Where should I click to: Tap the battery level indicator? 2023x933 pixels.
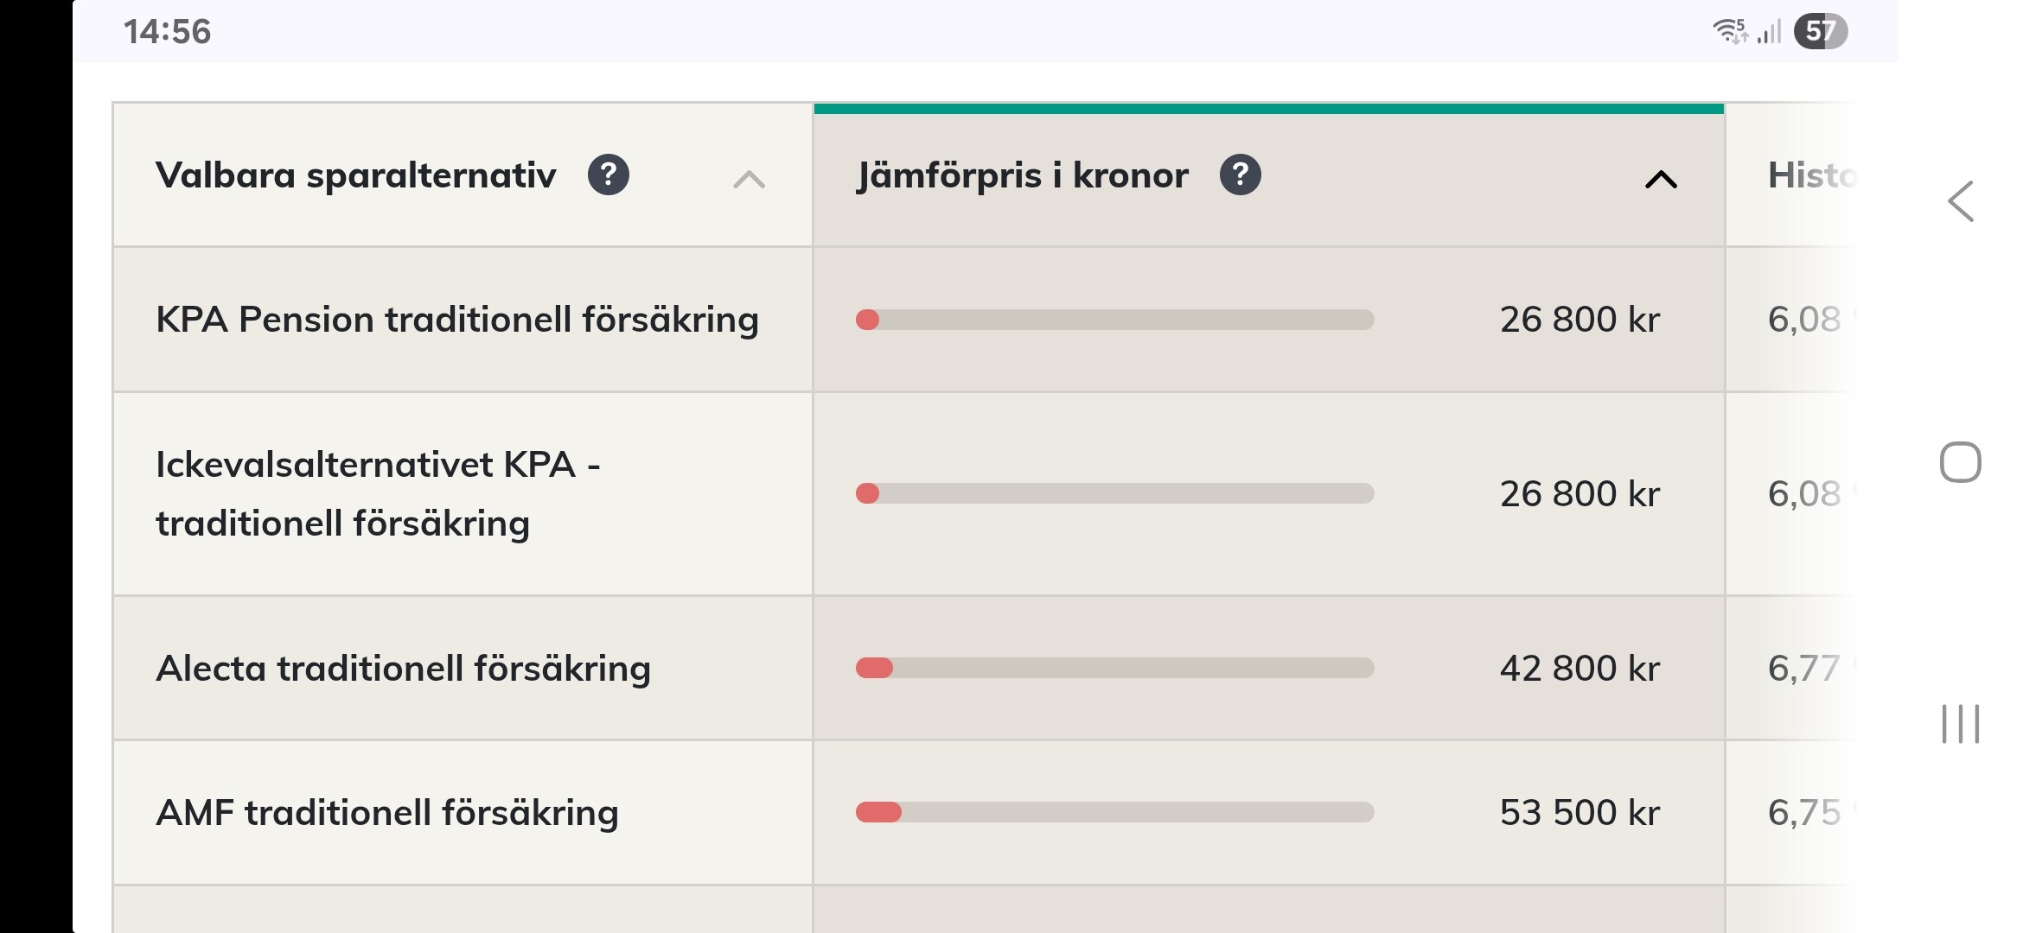1820,32
